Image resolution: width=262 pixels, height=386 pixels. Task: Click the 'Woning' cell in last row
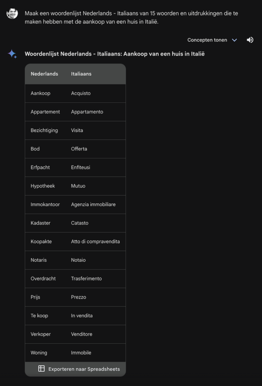pyautogui.click(x=39, y=353)
